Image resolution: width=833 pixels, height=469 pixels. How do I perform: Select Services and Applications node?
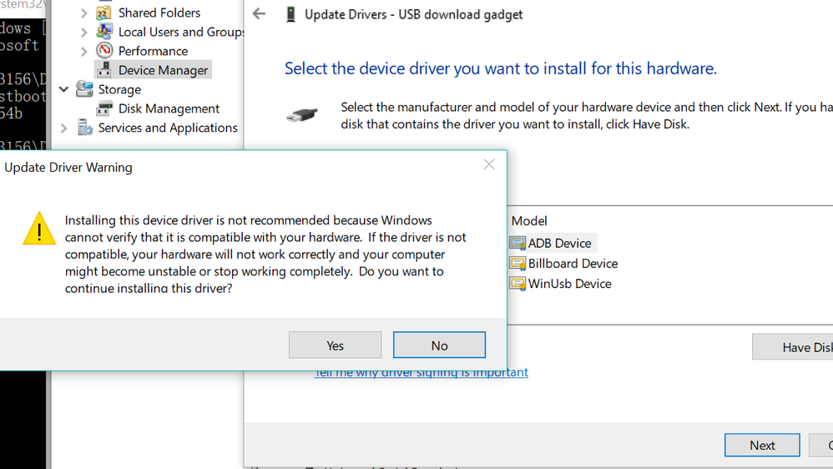point(168,128)
